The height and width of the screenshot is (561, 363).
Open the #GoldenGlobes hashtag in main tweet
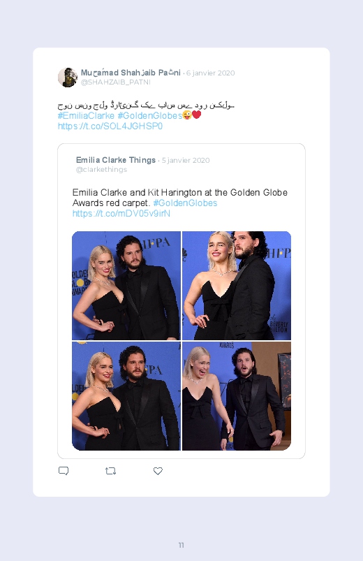150,115
